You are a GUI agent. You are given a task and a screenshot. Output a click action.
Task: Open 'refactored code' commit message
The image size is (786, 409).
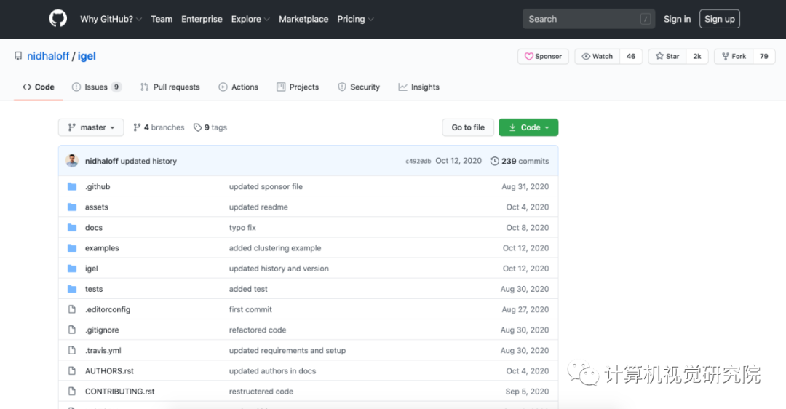[x=258, y=330]
